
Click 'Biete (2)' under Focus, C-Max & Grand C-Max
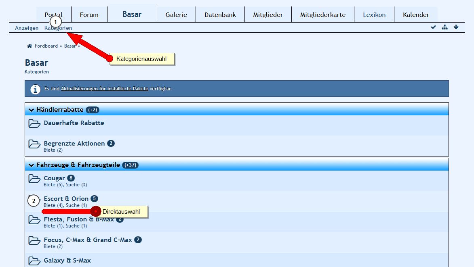click(x=53, y=246)
